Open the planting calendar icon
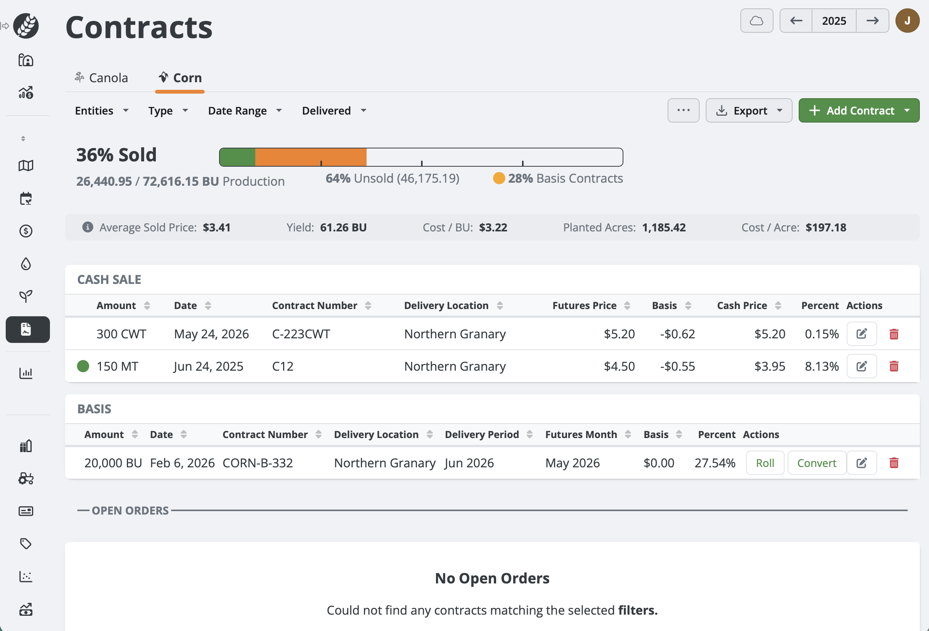The height and width of the screenshot is (631, 929). (26, 198)
